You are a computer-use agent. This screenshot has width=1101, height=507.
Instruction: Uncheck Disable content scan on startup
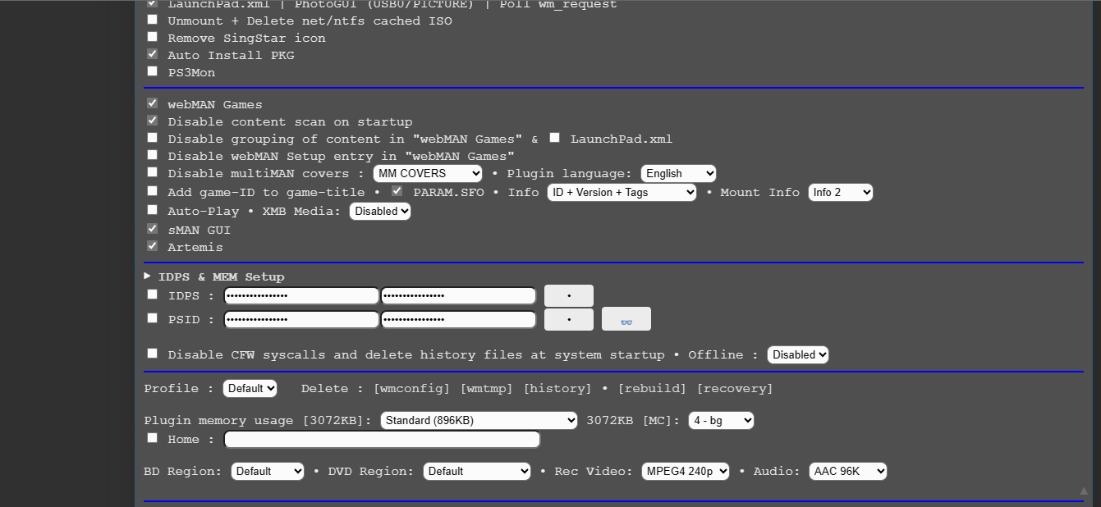152,120
